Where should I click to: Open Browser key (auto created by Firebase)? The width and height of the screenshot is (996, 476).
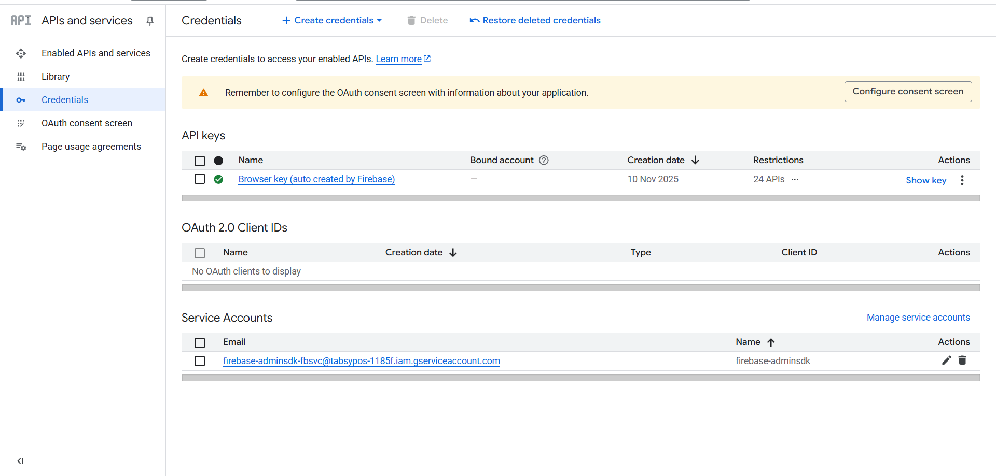pos(316,179)
